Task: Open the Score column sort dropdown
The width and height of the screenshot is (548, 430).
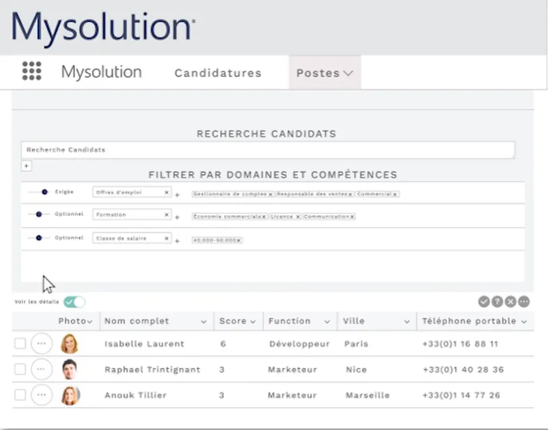Action: (252, 321)
